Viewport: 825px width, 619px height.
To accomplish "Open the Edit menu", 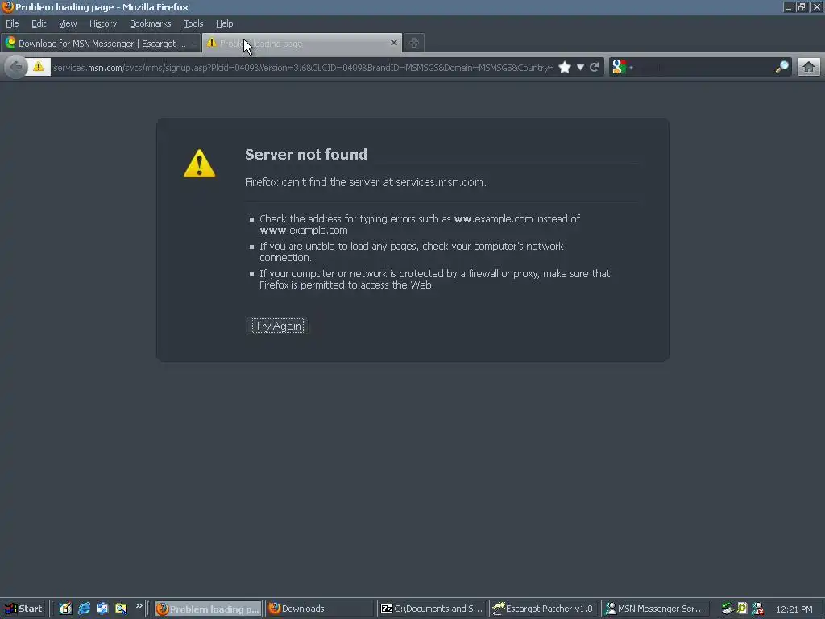I will [39, 23].
